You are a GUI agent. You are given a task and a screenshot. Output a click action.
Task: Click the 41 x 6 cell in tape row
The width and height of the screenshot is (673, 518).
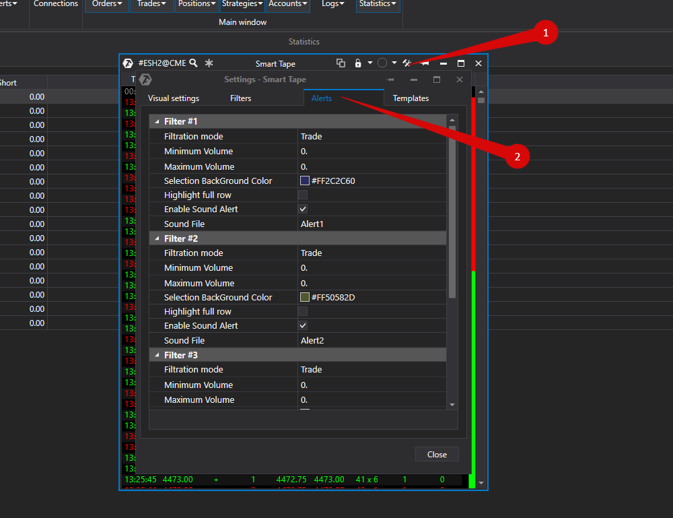(367, 480)
